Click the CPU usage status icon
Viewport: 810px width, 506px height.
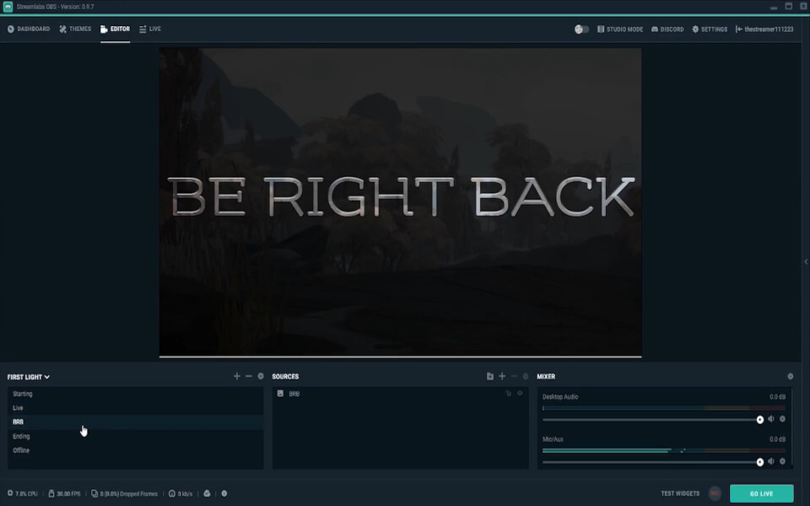point(10,493)
